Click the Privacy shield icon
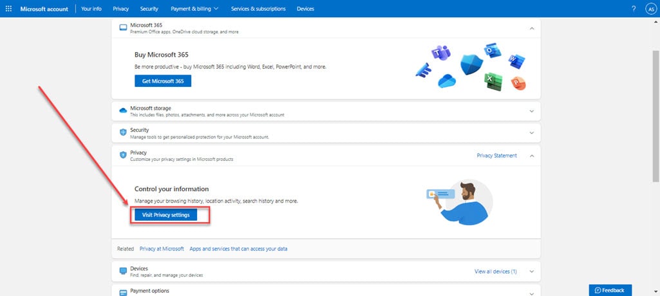Screen dimensions: 660x296 [123, 154]
